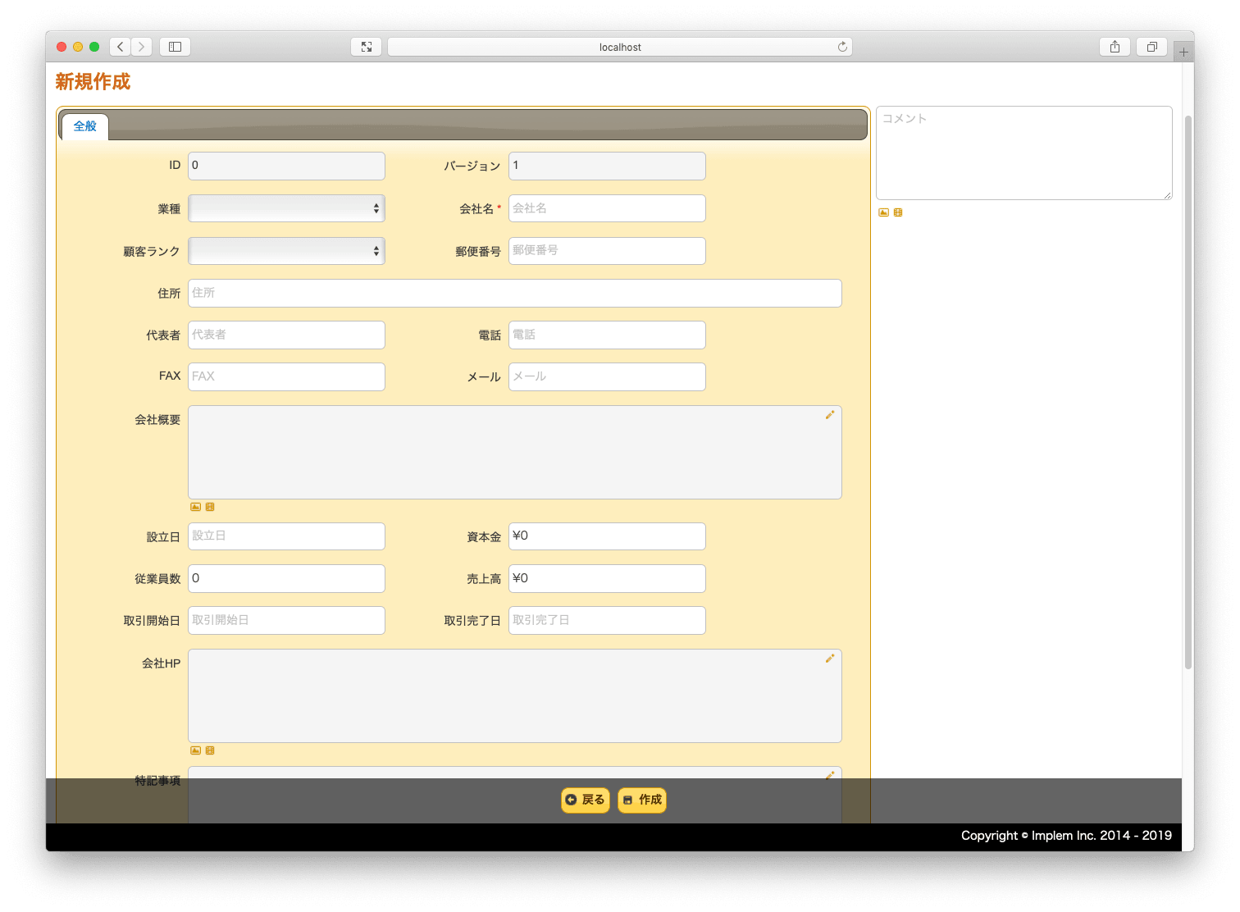Screen dimensions: 1240x912
Task: Click the localhost address bar
Action: (620, 47)
